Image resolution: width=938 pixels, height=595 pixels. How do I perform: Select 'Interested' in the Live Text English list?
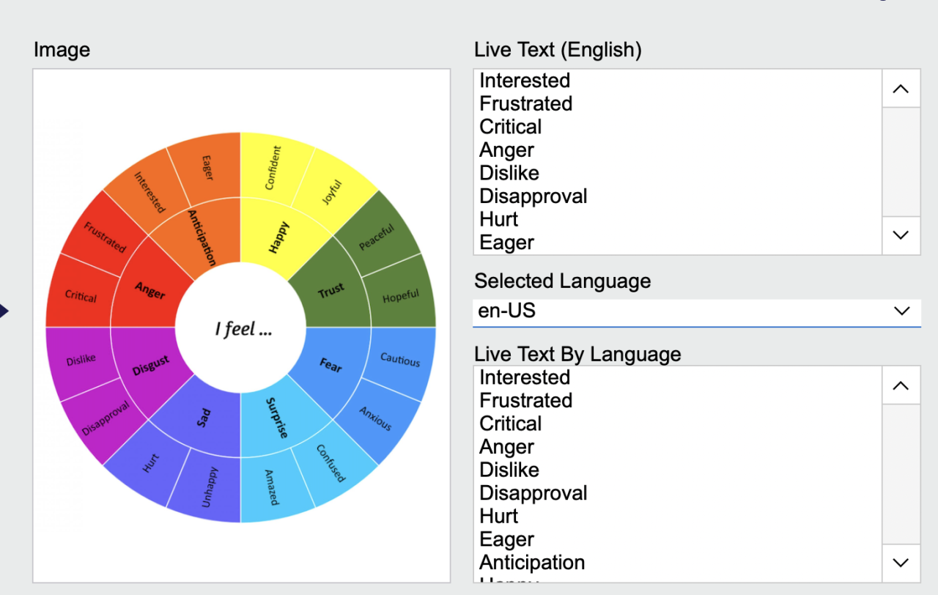(525, 81)
